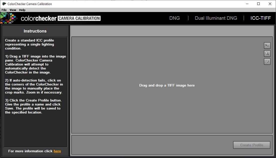The width and height of the screenshot is (276, 158).
Task: Close the ColorChecker Camera Calibration window
Action: coord(270,4)
